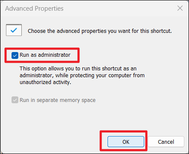Select the "Run in separate memory space" label
189x154 pixels.
point(58,100)
